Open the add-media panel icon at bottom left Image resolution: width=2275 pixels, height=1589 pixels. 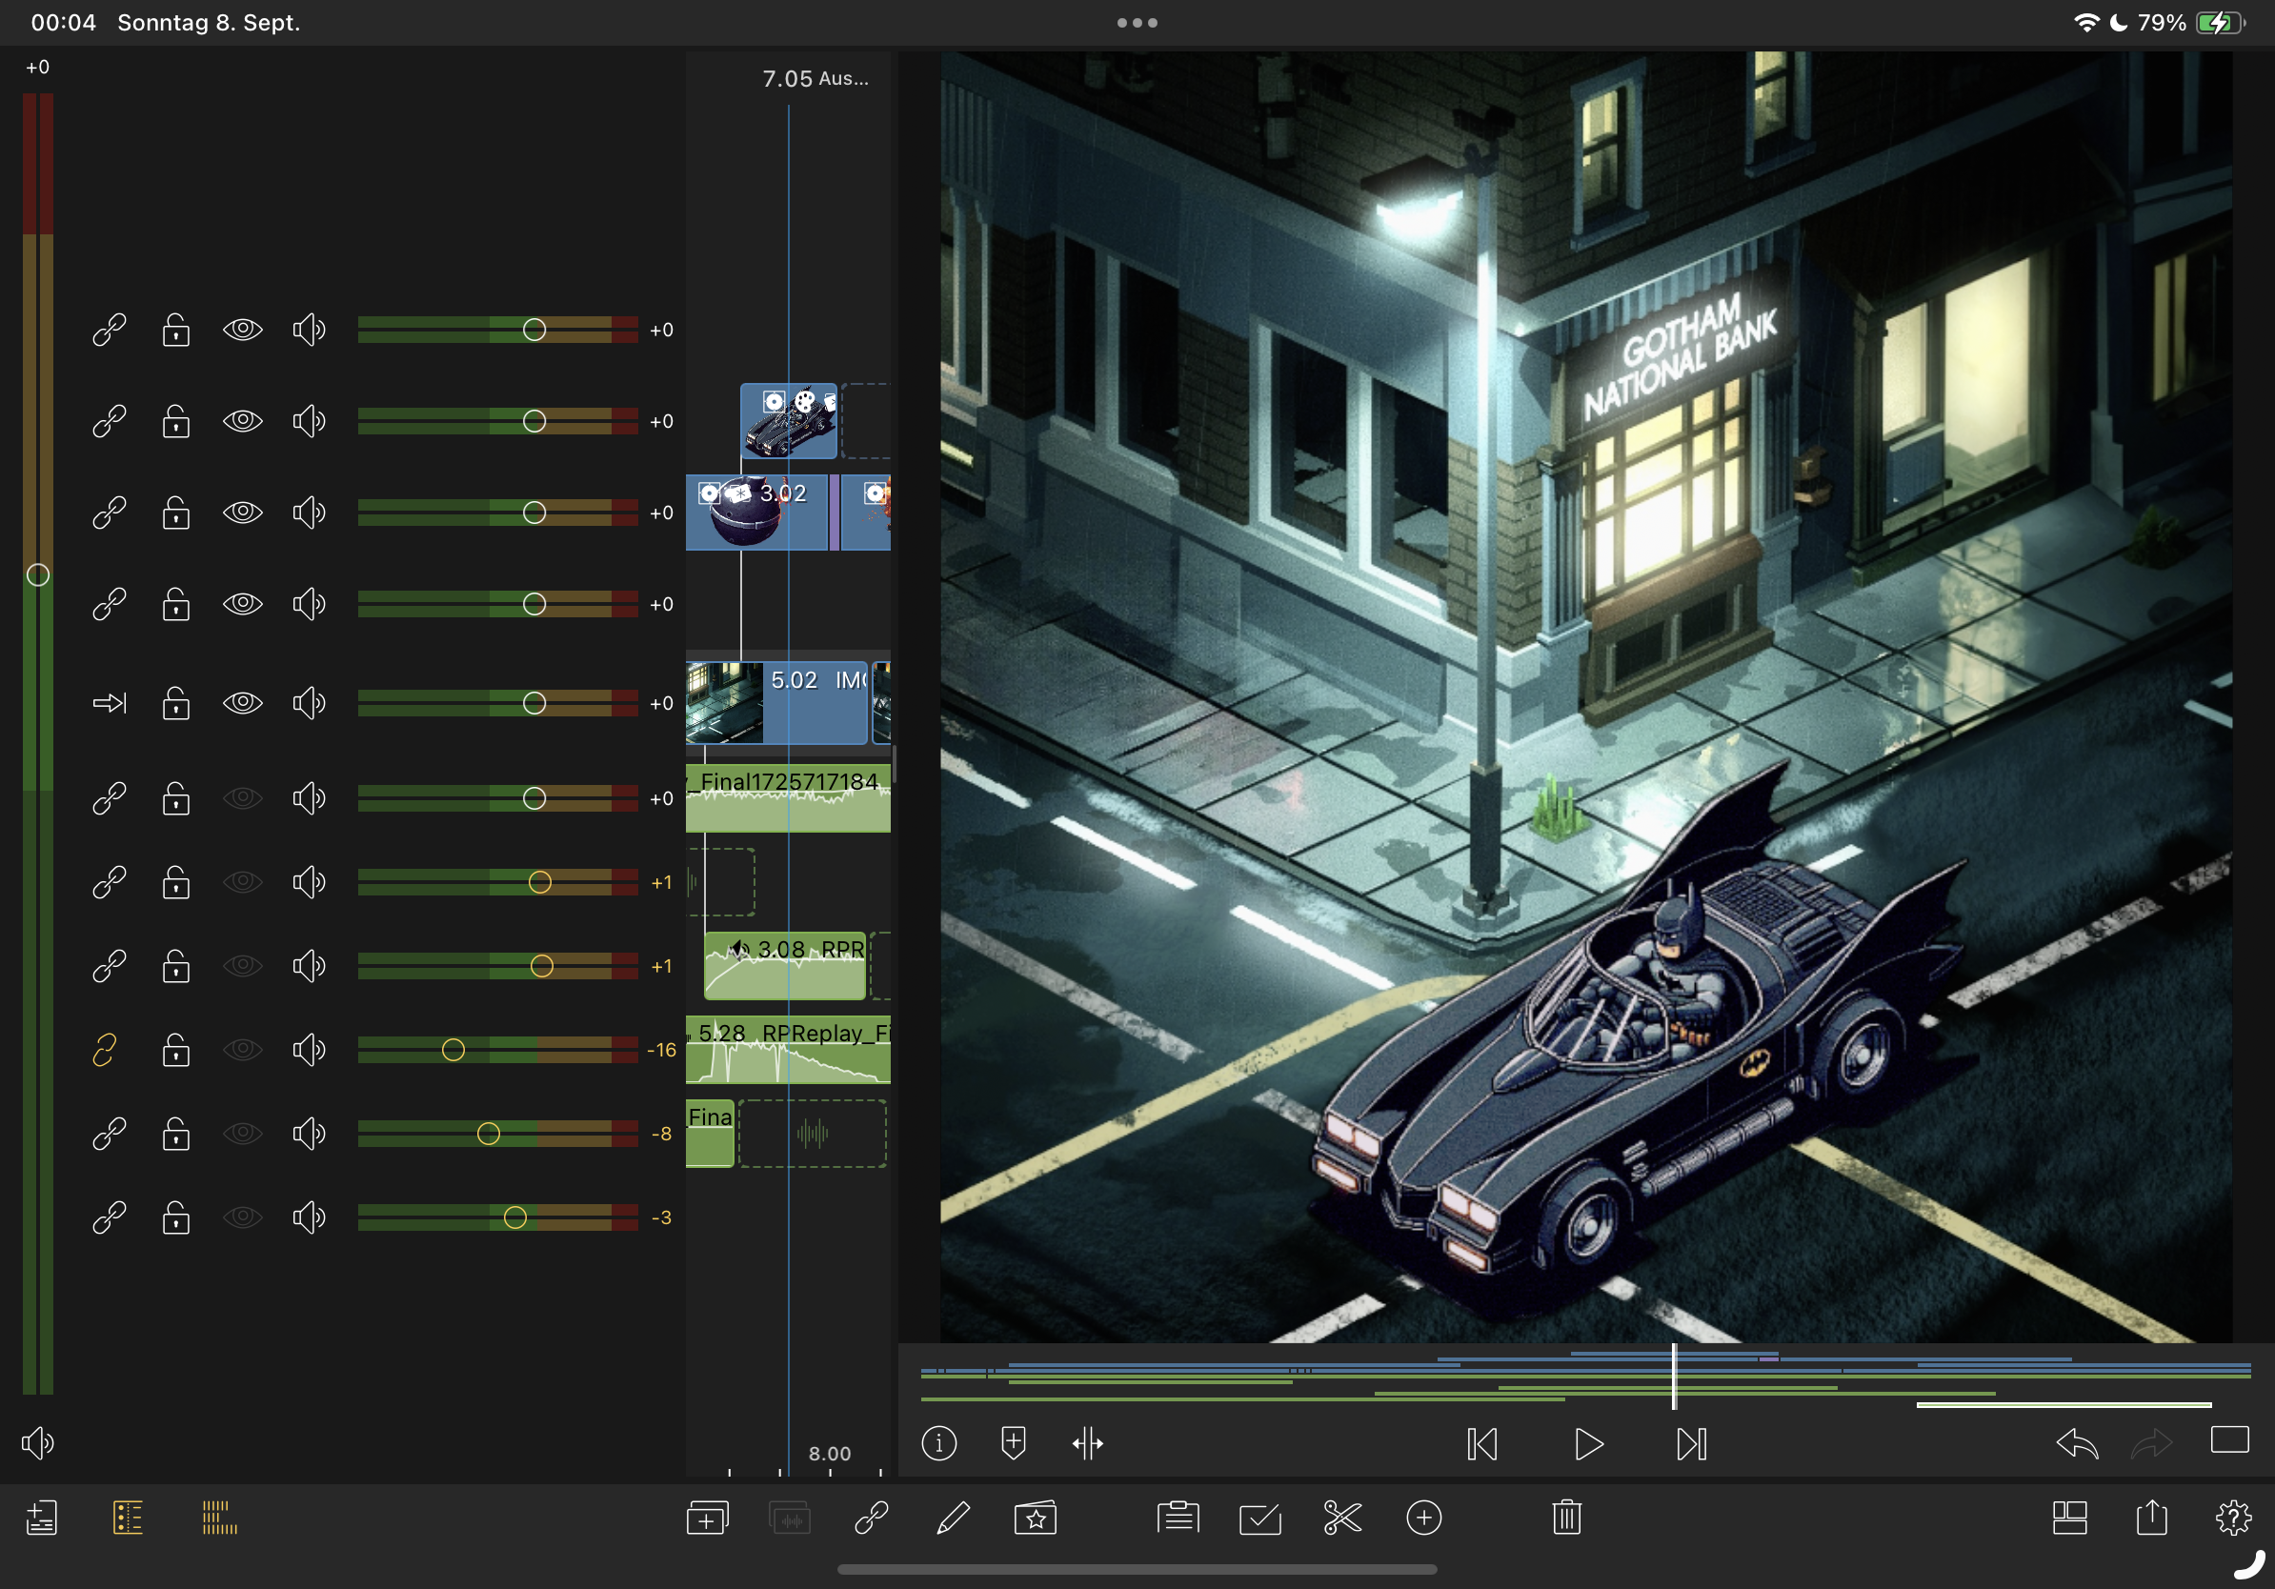42,1518
